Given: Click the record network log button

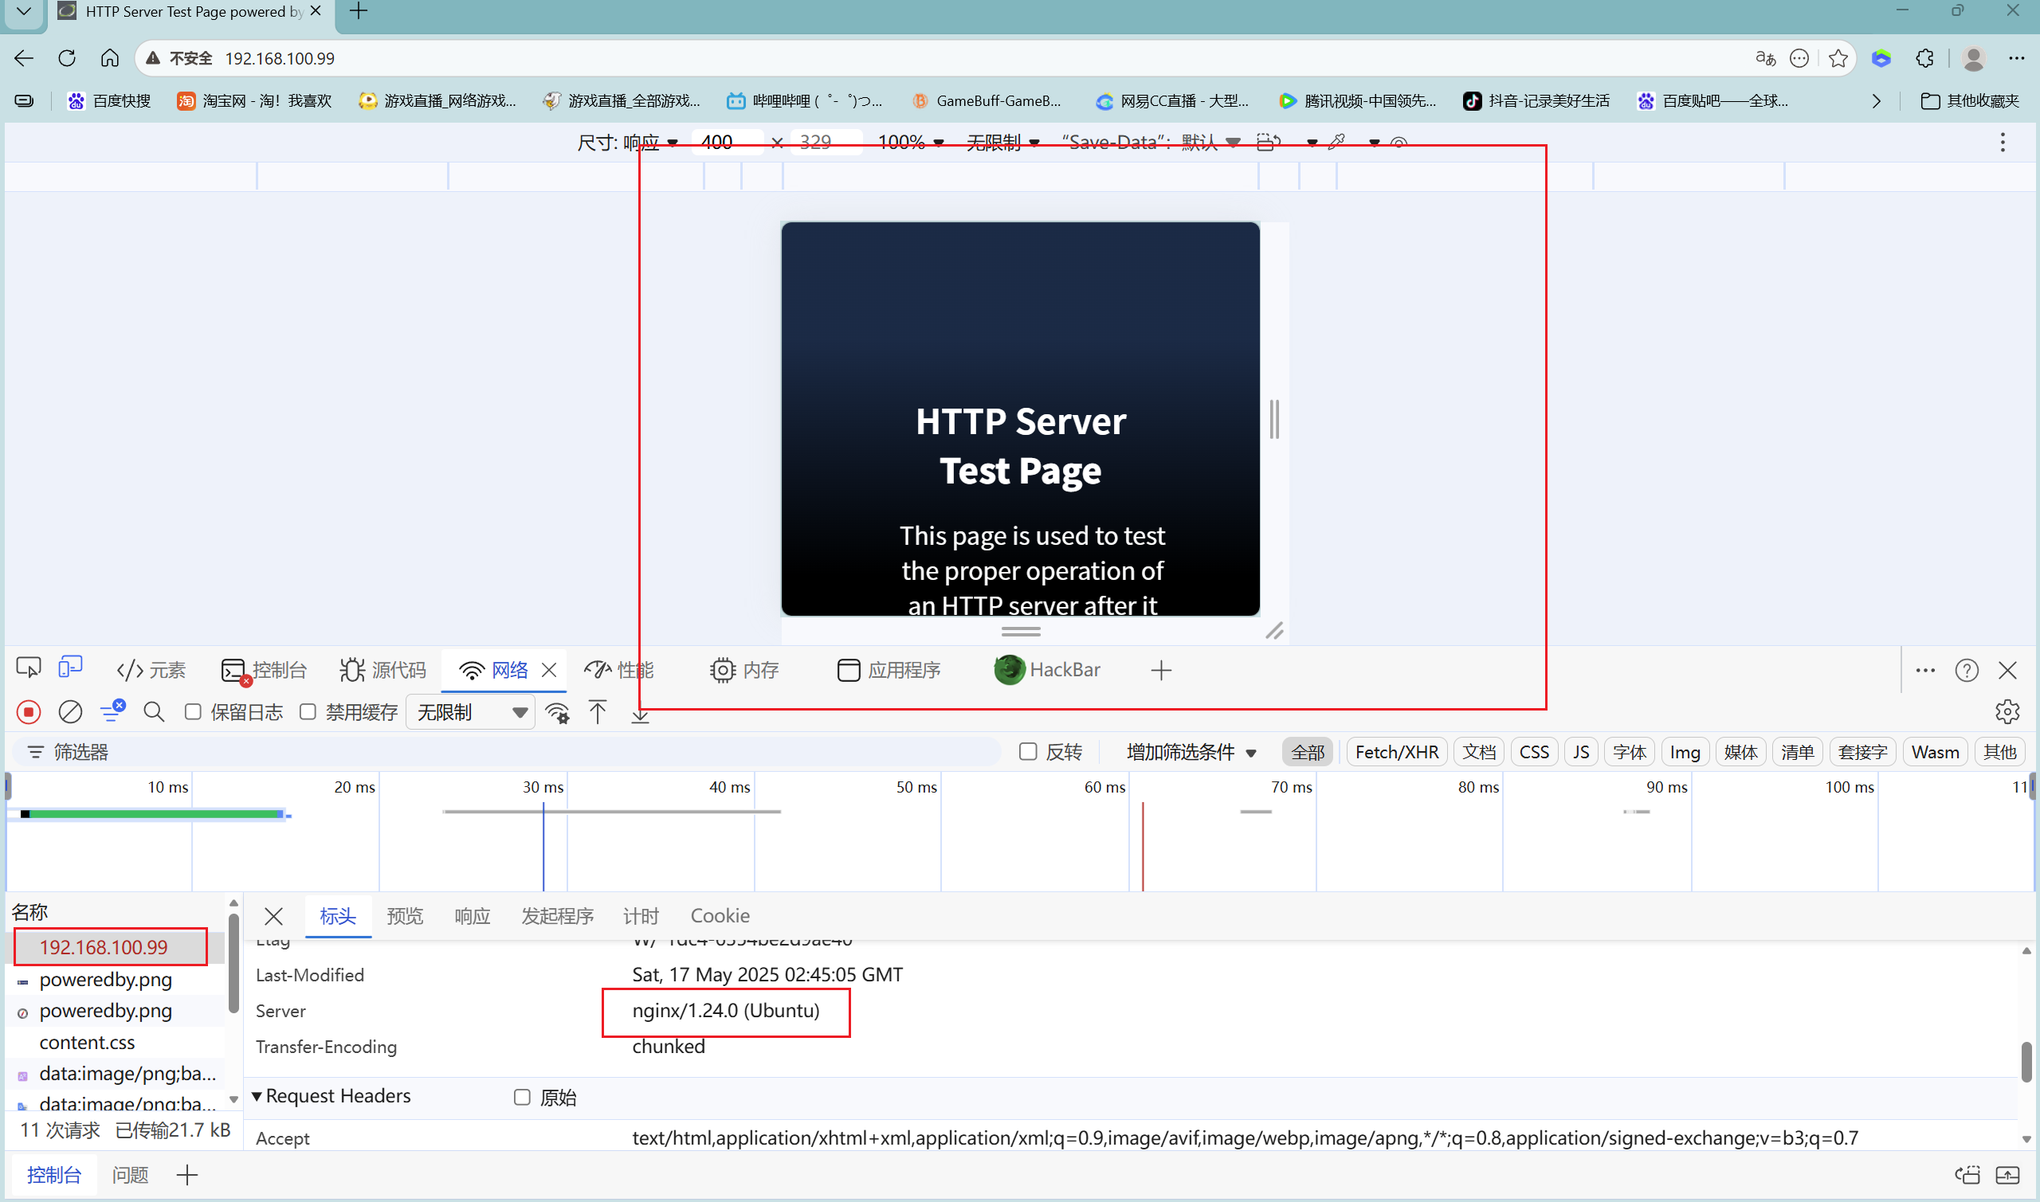Looking at the screenshot, I should pyautogui.click(x=29, y=712).
